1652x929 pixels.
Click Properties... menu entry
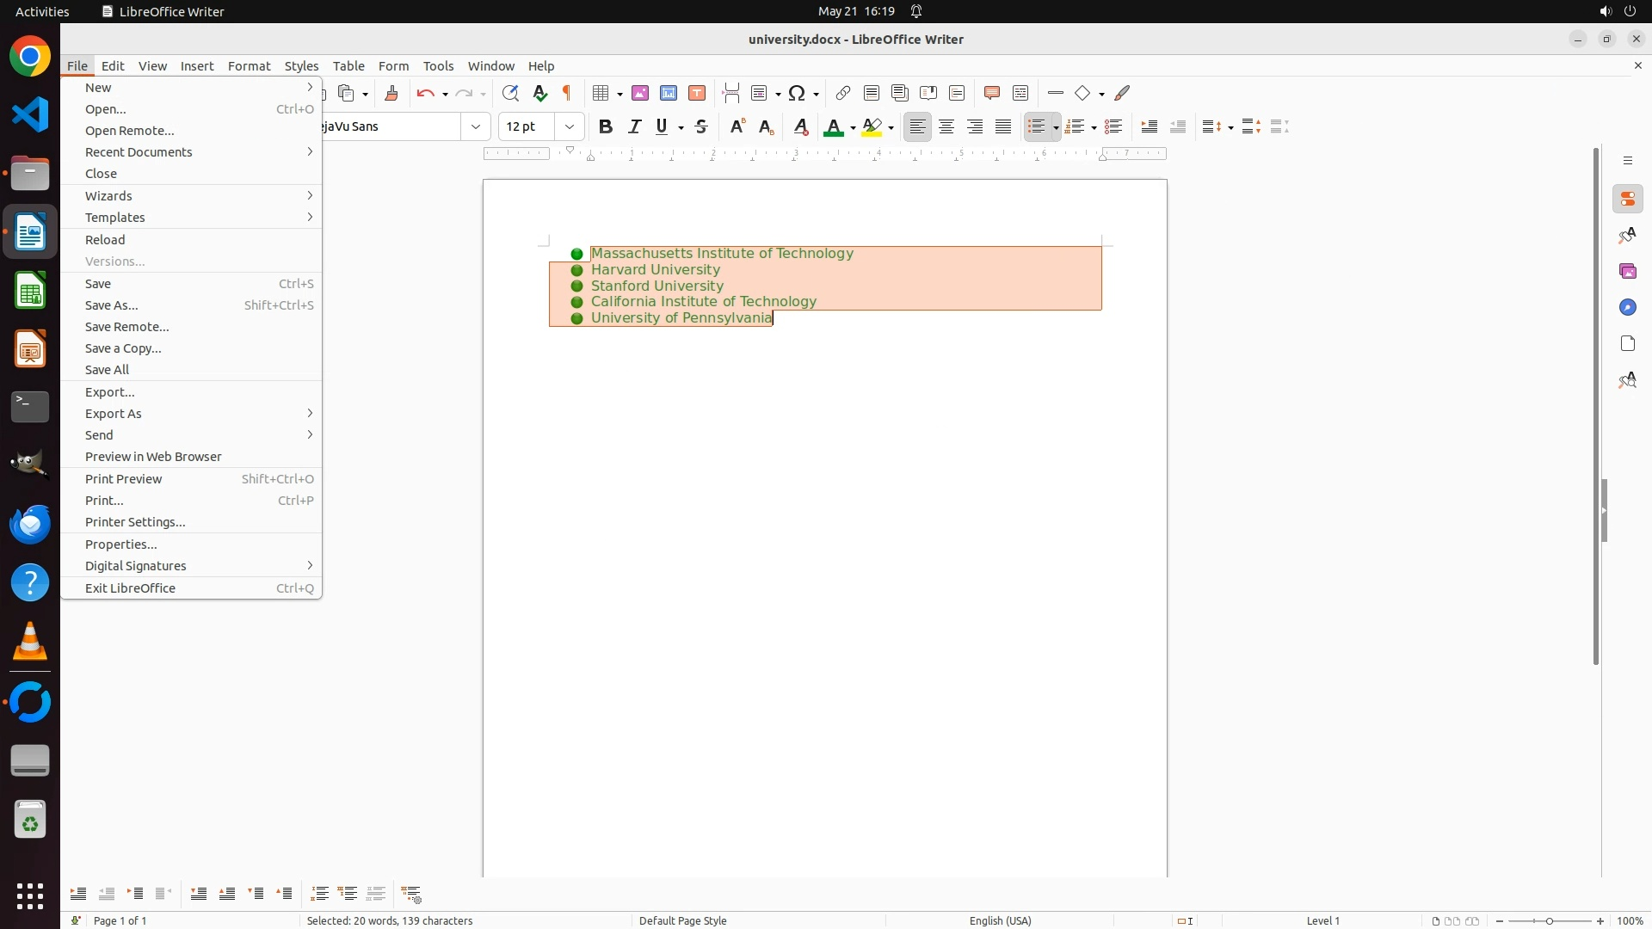click(x=121, y=544)
